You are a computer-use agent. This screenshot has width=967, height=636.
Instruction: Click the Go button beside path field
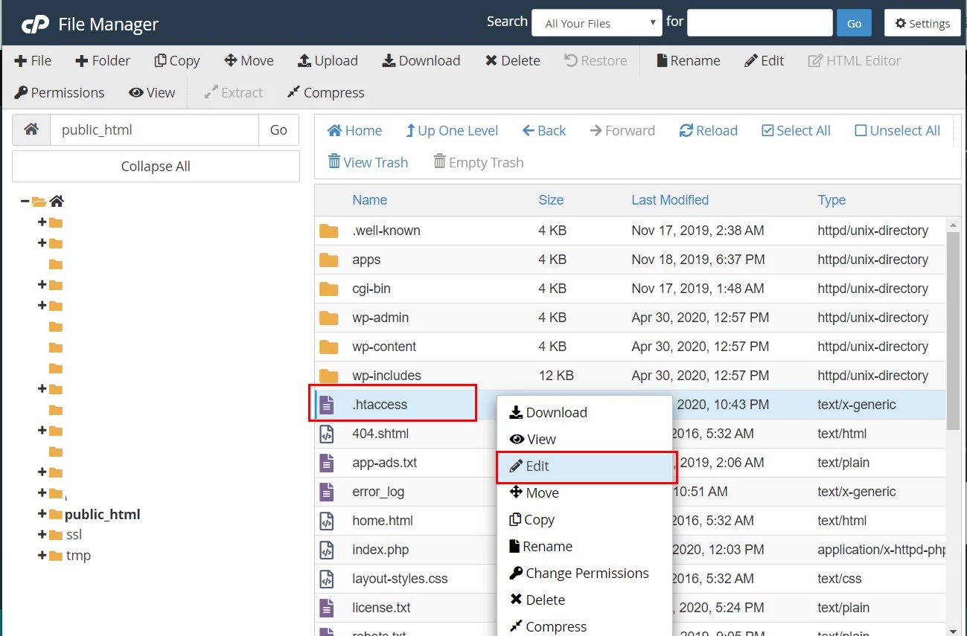278,129
